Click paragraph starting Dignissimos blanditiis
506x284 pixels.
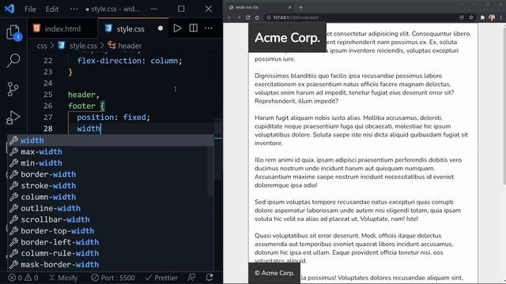[354, 88]
